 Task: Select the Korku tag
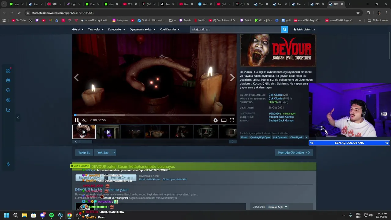point(244,137)
